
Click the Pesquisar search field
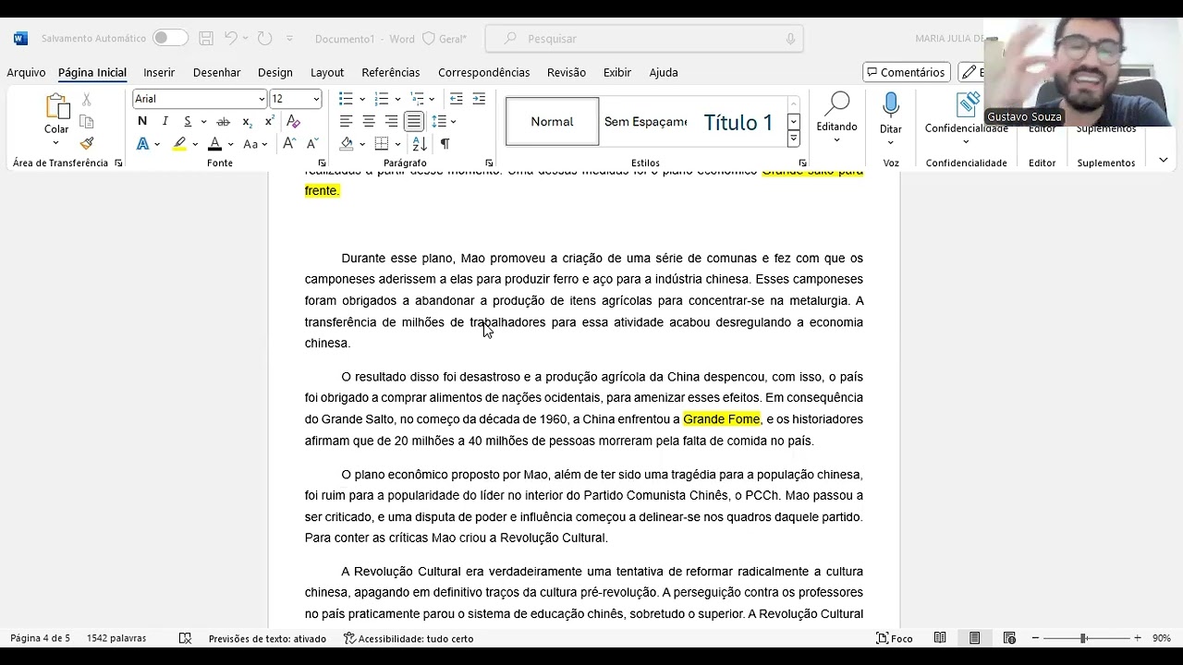(x=644, y=39)
